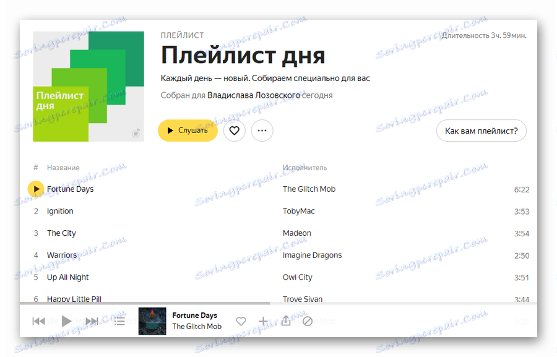
Task: Click the yellow Слушать button
Action: pyautogui.click(x=188, y=131)
